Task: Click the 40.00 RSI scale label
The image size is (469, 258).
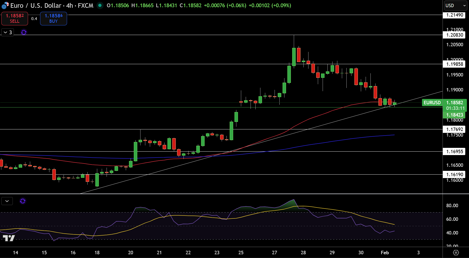Action: pyautogui.click(x=452, y=233)
